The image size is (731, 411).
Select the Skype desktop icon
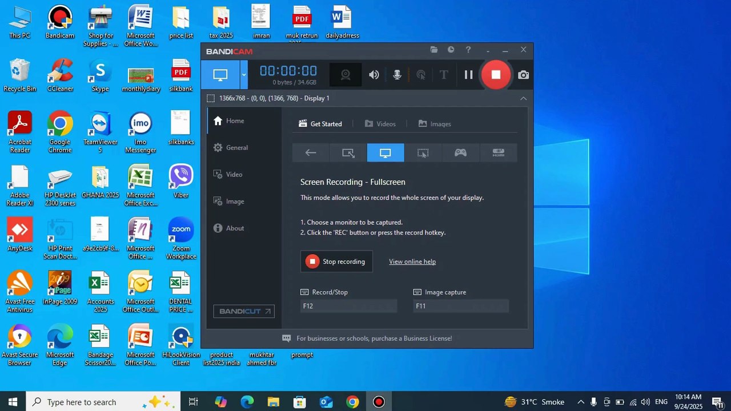pos(100,75)
